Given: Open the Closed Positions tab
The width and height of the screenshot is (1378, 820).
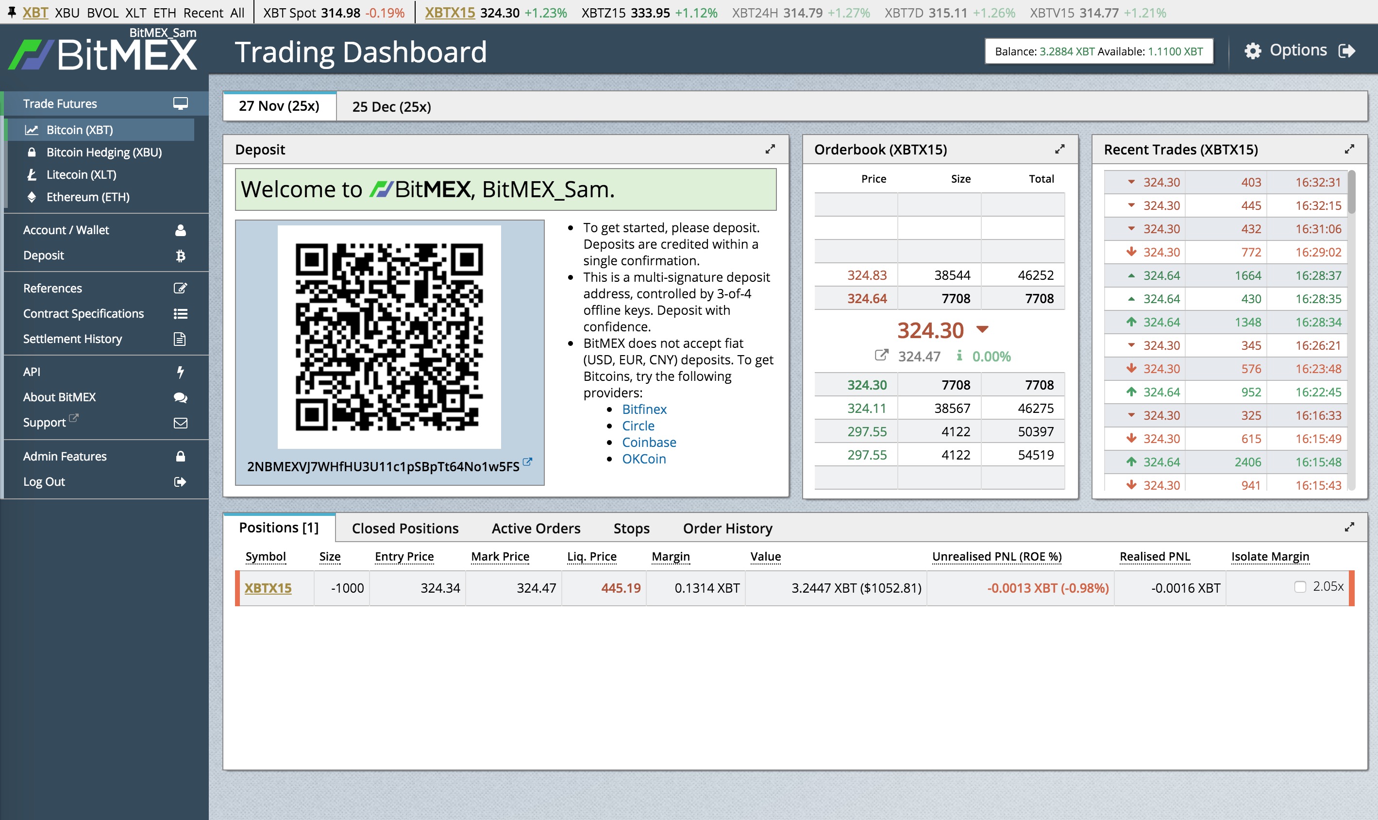Looking at the screenshot, I should (405, 528).
